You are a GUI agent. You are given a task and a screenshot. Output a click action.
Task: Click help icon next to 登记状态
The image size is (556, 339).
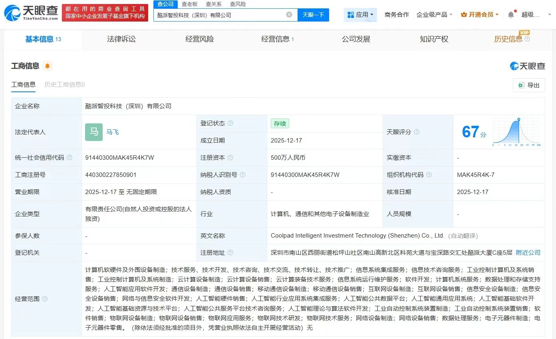tap(230, 123)
